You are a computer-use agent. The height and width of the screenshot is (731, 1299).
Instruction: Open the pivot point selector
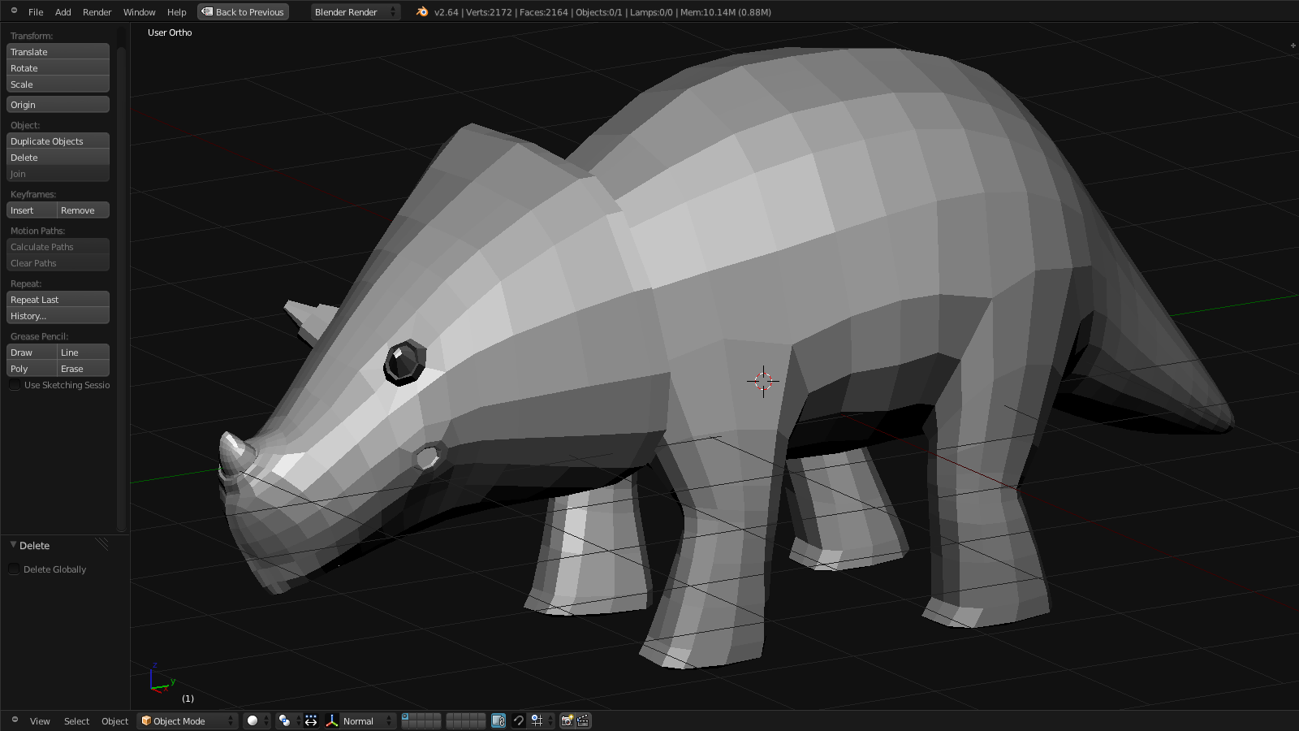pos(288,721)
